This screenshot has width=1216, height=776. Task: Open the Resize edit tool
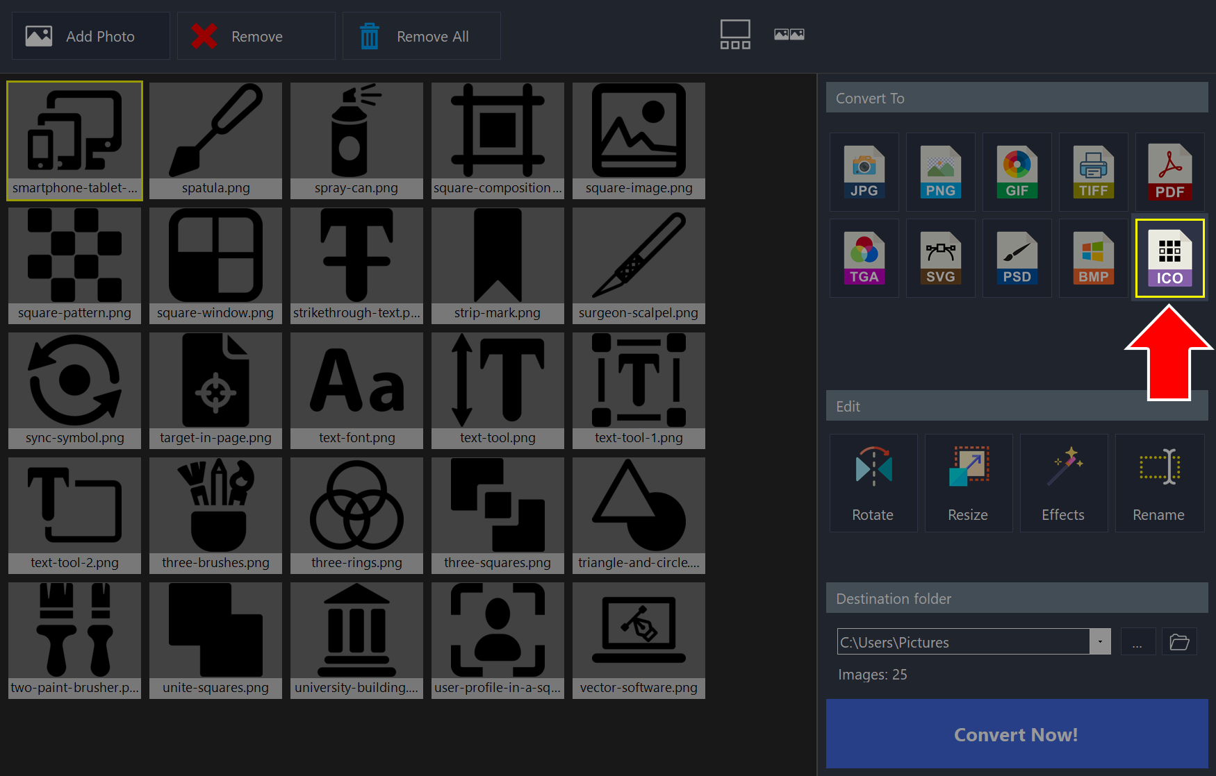[968, 483]
